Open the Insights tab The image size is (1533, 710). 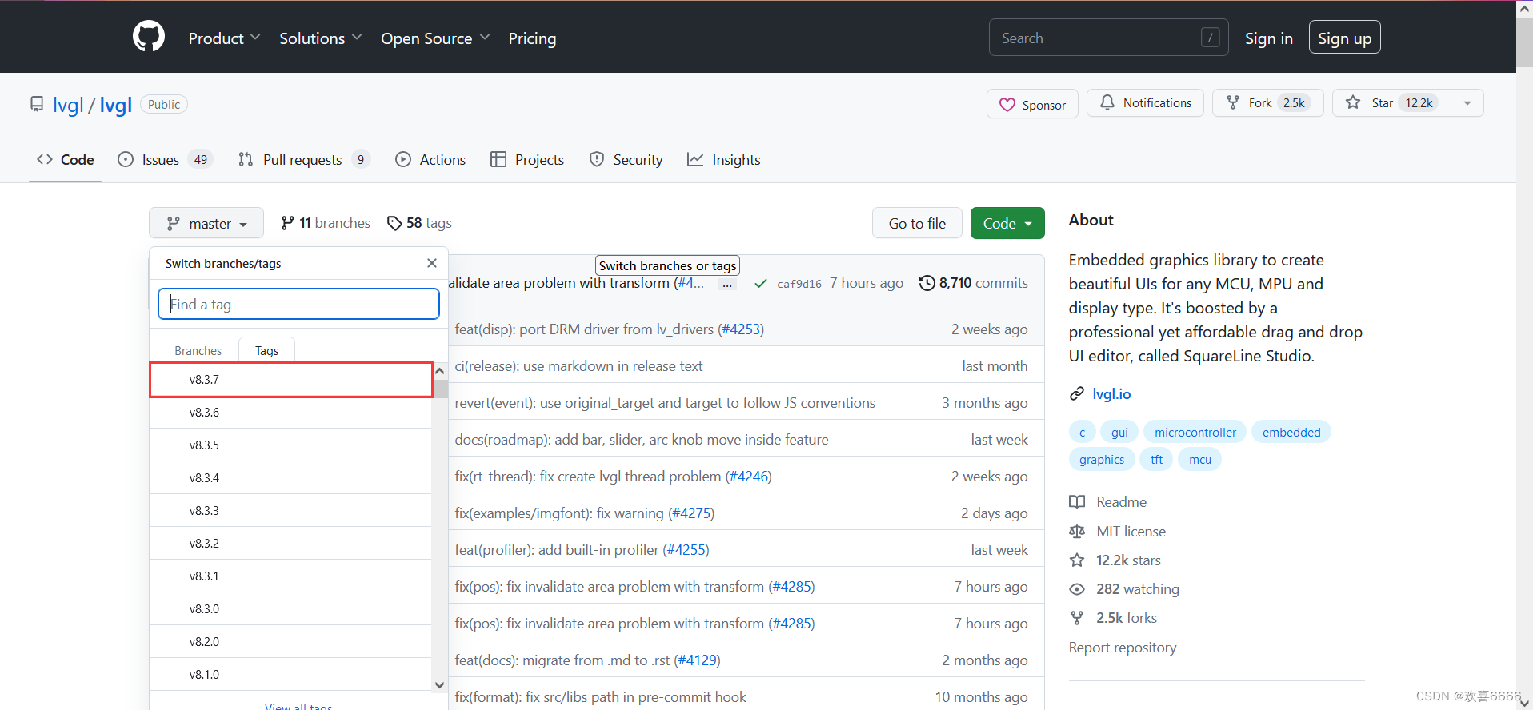pos(724,160)
